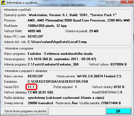Close the system information dialog
134x116 pixels.
(x=127, y=2)
